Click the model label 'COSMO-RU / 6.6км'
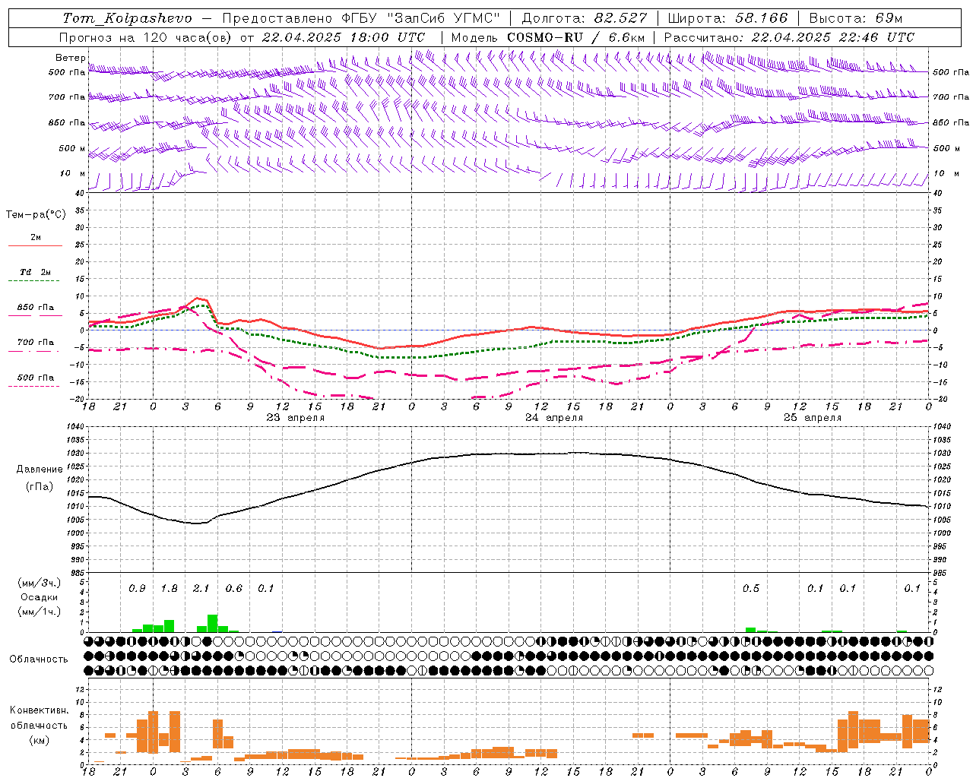The height and width of the screenshot is (778, 973). tap(576, 37)
